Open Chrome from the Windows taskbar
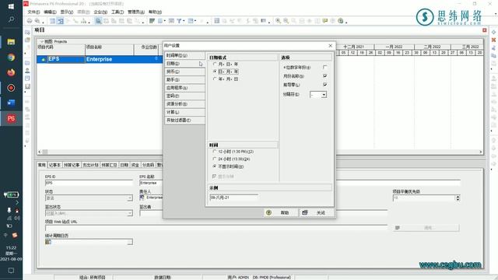 point(11,57)
